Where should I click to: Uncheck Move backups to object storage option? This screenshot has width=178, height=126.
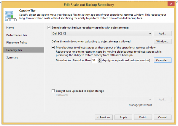(53, 47)
